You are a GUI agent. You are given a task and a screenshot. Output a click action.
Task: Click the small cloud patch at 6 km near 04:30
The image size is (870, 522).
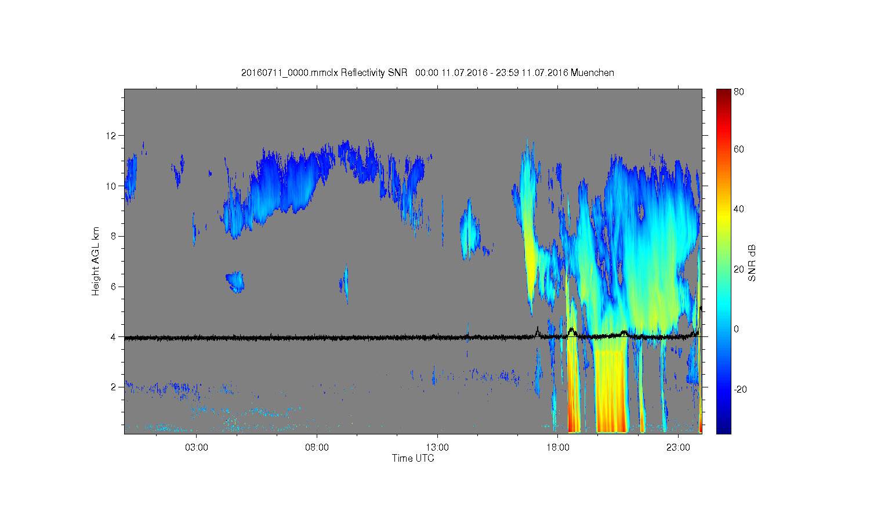[x=235, y=282]
